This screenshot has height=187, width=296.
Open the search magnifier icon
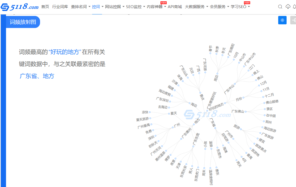[280, 7]
